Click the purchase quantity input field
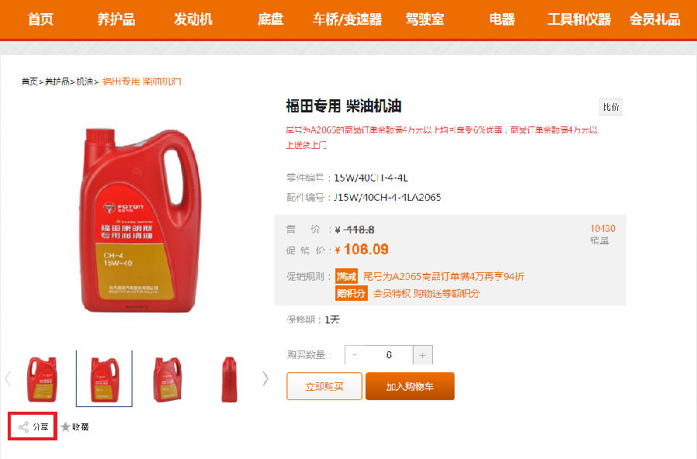 point(389,355)
